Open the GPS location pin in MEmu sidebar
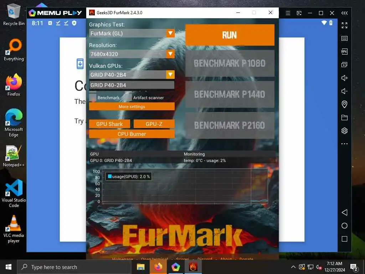This screenshot has width=365, height=274. point(344,104)
